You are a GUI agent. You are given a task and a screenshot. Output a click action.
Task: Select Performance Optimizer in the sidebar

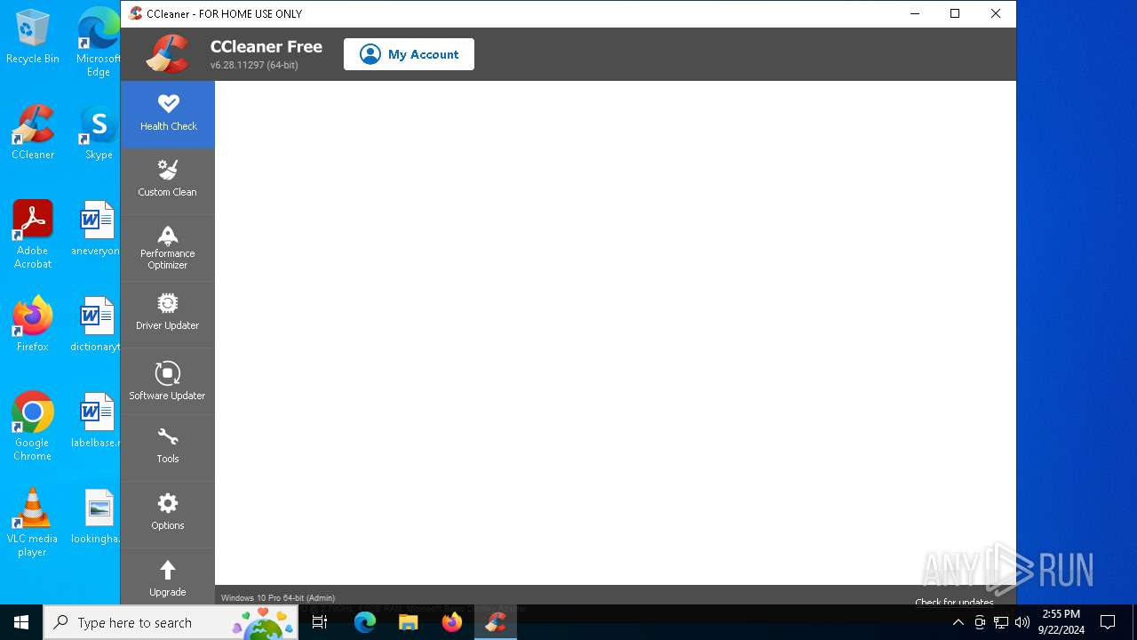[x=168, y=248]
